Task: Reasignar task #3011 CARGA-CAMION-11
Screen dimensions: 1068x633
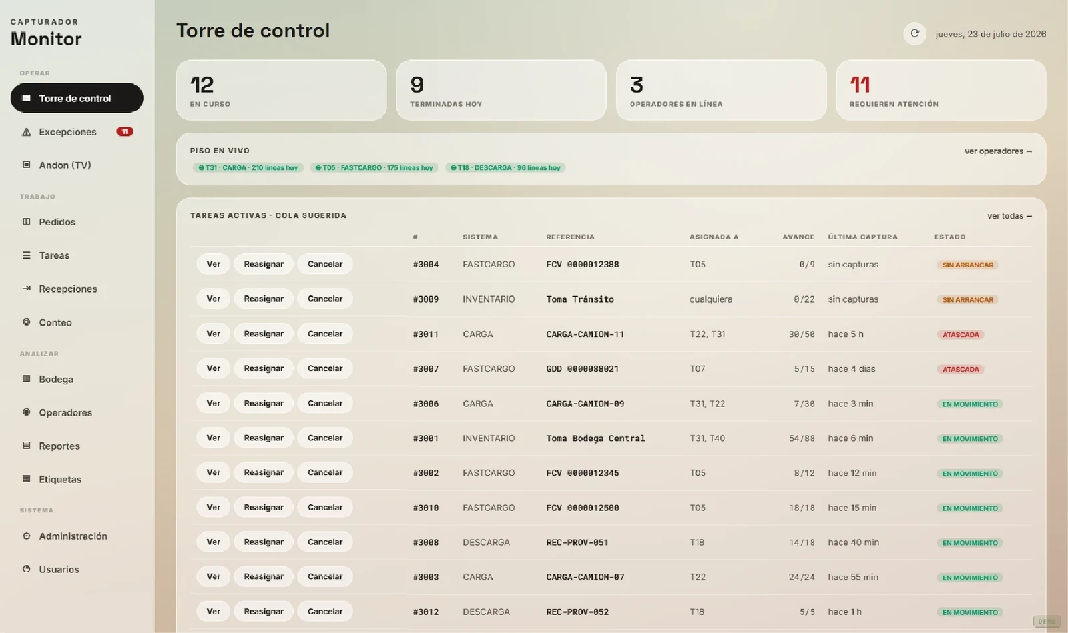Action: [264, 334]
